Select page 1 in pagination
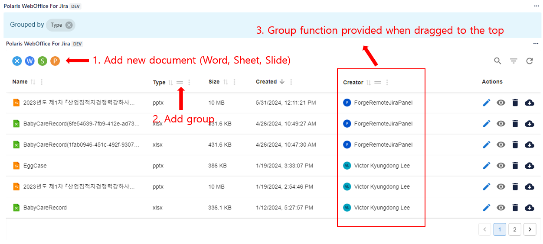The image size is (543, 244). [x=500, y=229]
